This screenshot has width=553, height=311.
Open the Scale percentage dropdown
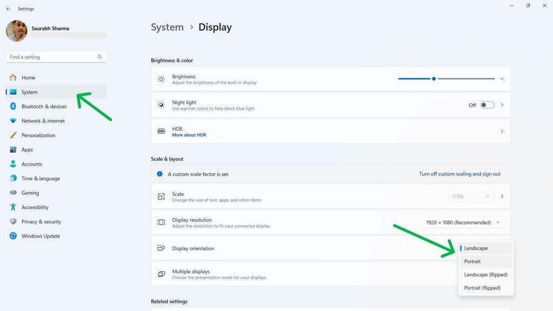pyautogui.click(x=470, y=196)
